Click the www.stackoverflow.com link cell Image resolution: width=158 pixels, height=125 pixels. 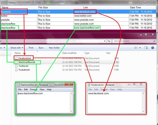101,28
